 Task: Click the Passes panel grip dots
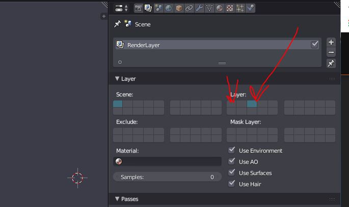pos(332,199)
